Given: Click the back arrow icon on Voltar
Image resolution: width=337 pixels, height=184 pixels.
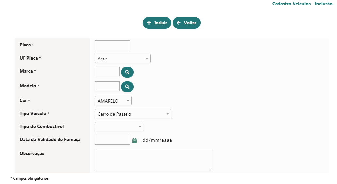Looking at the screenshot, I should click(x=178, y=23).
